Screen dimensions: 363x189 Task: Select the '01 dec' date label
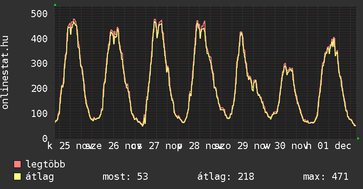point(335,146)
